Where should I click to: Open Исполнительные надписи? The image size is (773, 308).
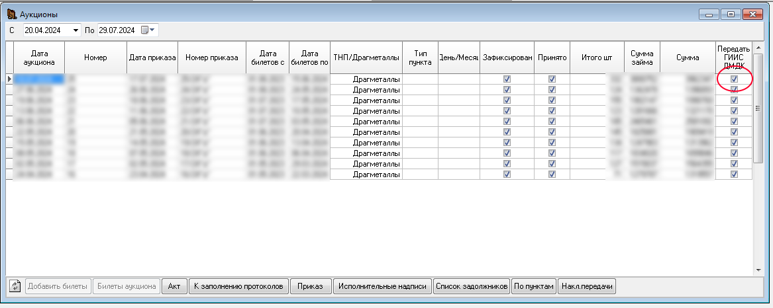click(x=383, y=286)
